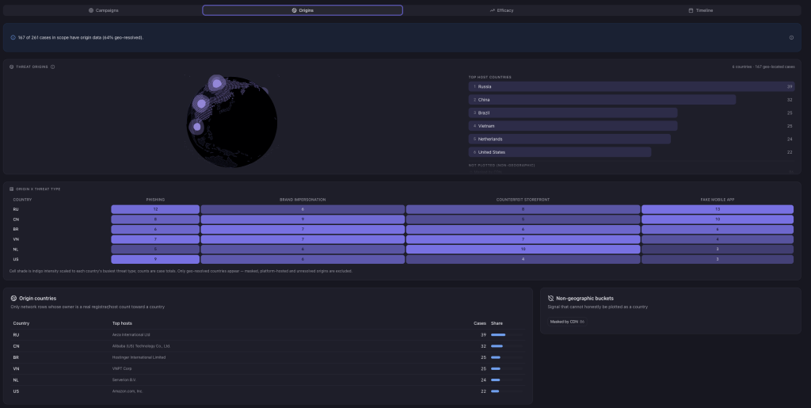This screenshot has width=811, height=408.
Task: Select the Russia bar in top host countries
Action: 631,87
